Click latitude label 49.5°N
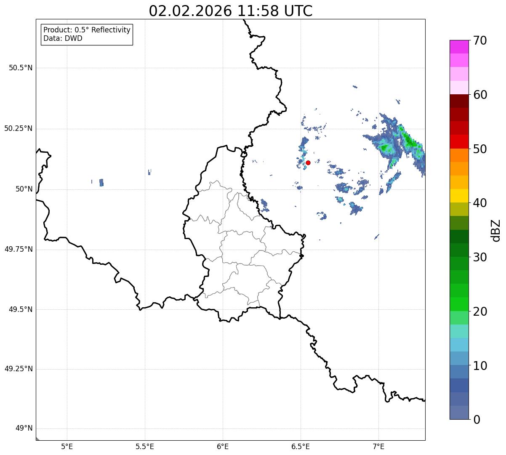This screenshot has height=455, width=506. coord(21,309)
